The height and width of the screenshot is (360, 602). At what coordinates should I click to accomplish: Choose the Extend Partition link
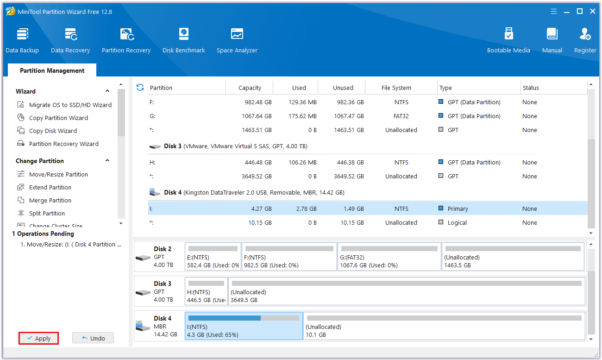coord(50,187)
